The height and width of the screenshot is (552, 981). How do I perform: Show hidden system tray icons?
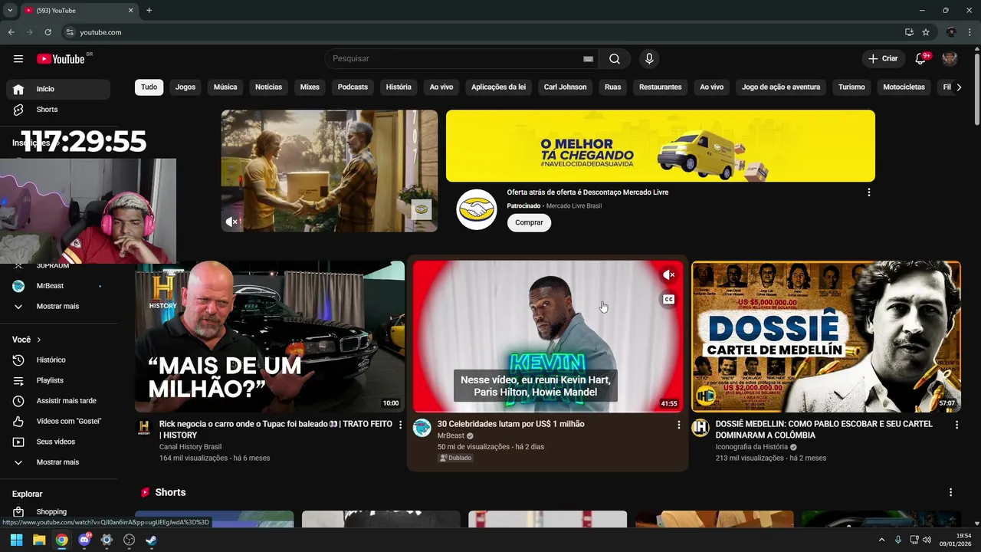881,540
